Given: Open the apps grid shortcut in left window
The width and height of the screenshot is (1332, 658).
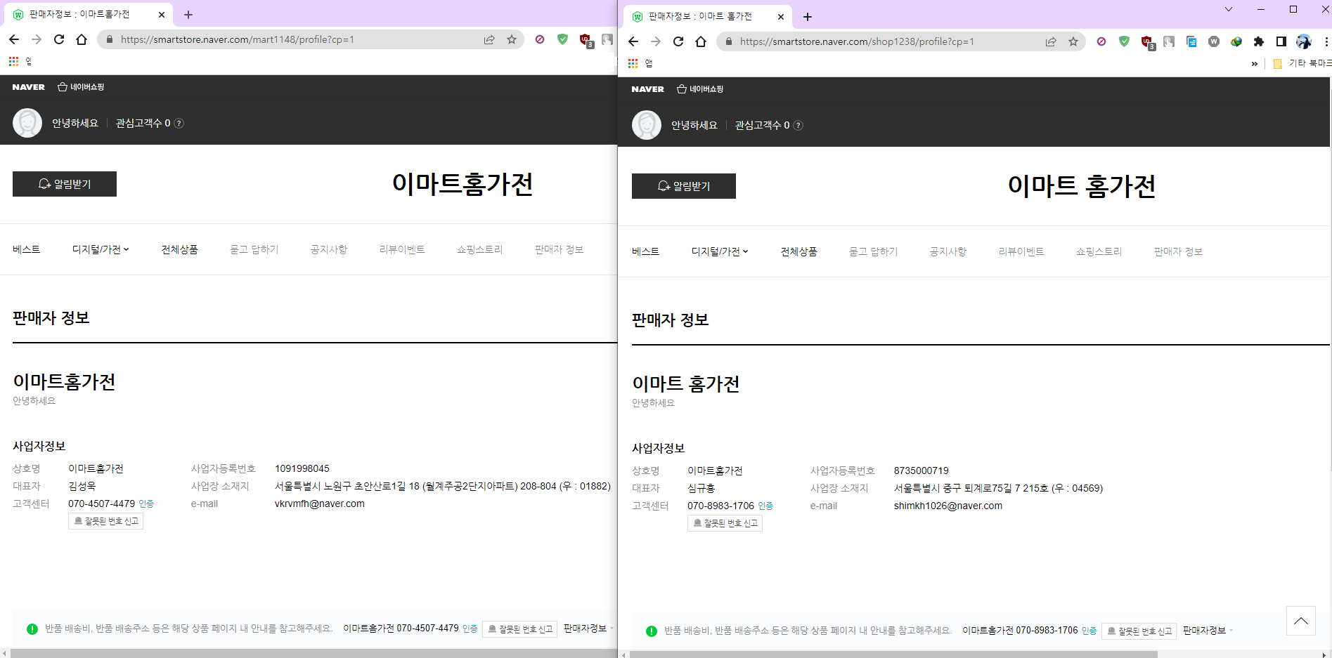Looking at the screenshot, I should tap(13, 62).
